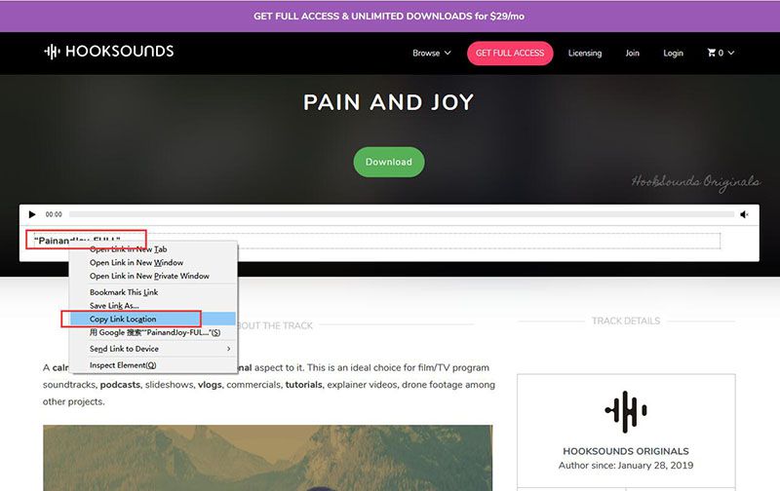Mute the audio player volume icon
Screen dimensions: 780x491
point(744,214)
